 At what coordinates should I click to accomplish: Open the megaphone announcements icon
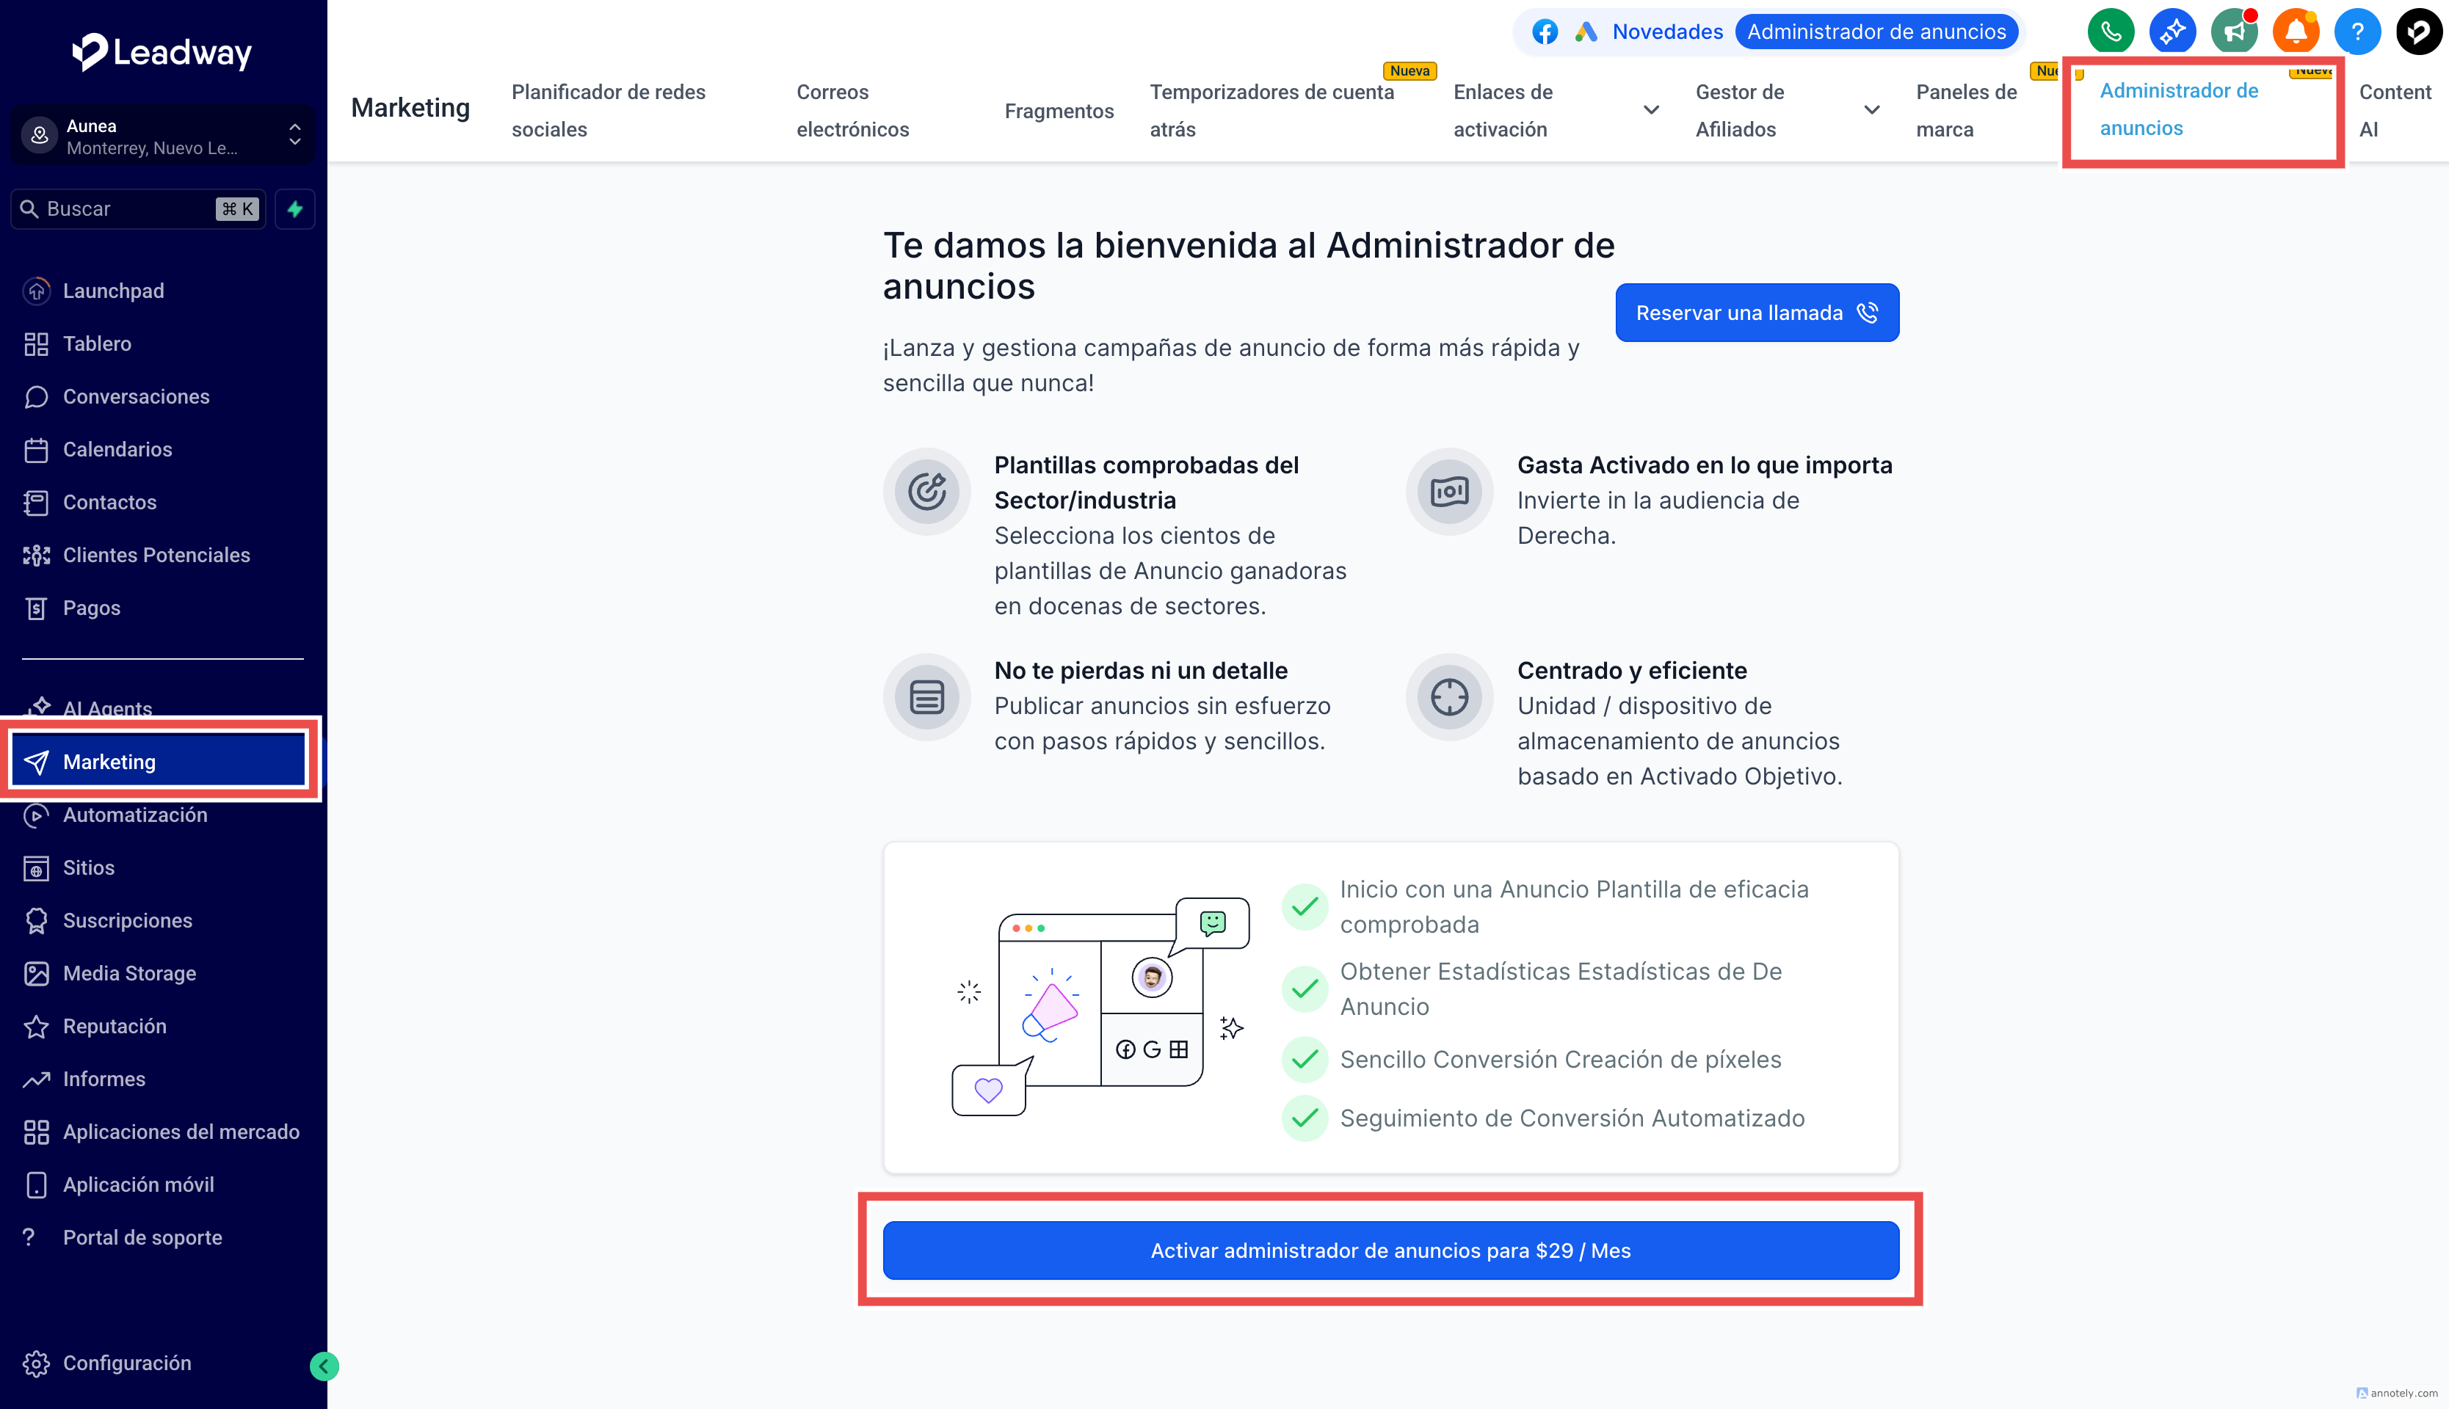pyautogui.click(x=2233, y=32)
